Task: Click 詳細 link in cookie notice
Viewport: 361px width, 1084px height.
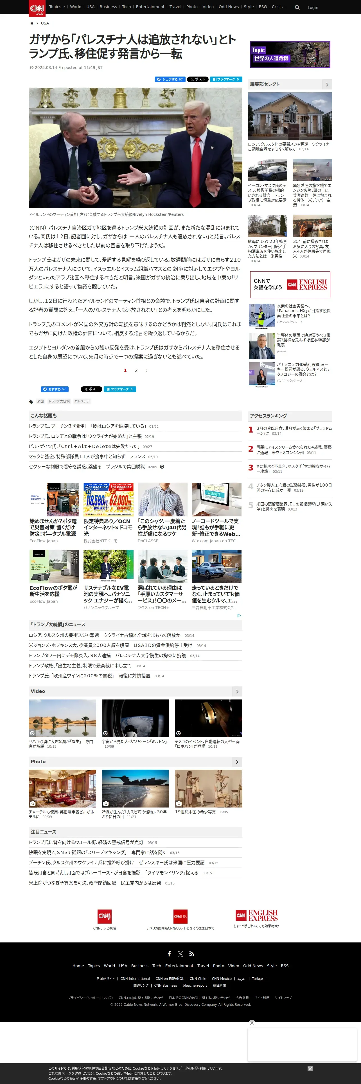Action: [x=135, y=1079]
